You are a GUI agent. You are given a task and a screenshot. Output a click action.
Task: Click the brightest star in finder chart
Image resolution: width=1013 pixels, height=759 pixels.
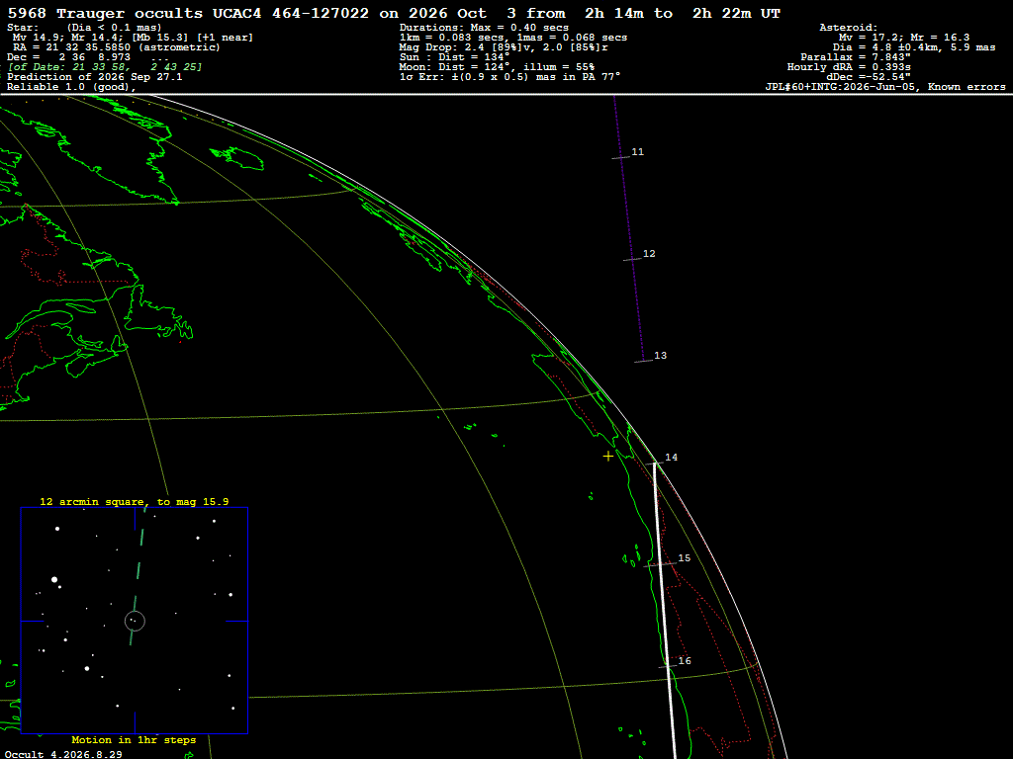pyautogui.click(x=54, y=579)
